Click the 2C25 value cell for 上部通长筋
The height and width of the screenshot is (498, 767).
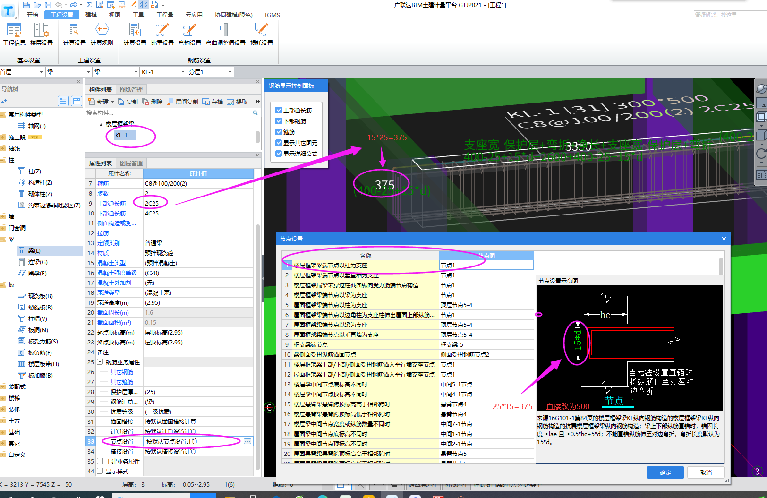(198, 204)
